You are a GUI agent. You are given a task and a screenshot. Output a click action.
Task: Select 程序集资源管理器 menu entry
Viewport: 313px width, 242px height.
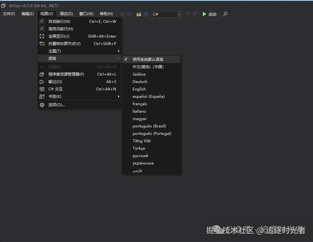point(66,74)
